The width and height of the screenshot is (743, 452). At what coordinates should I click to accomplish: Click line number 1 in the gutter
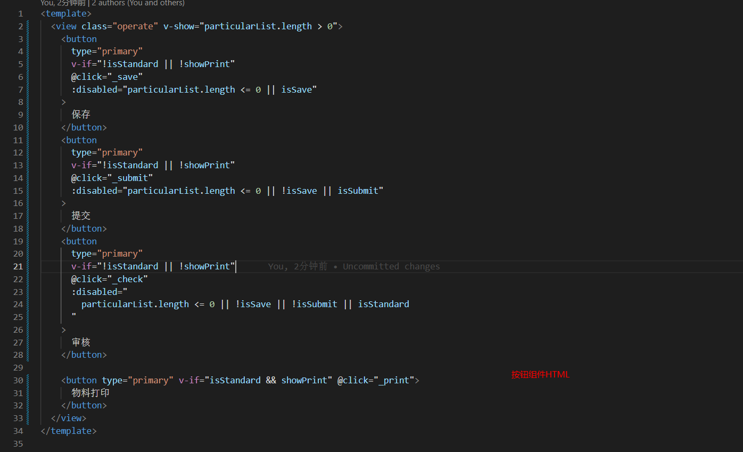pos(20,13)
